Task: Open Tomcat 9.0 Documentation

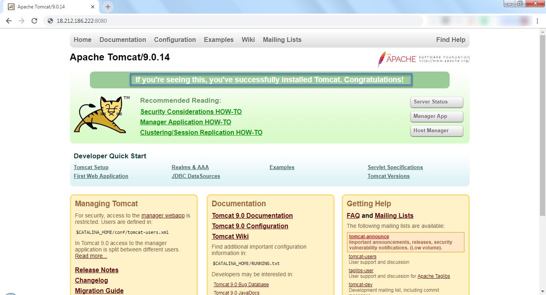Action: click(x=252, y=215)
